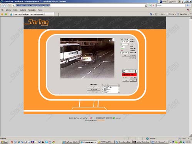Open the Narzędzia menu in menu bar
The width and height of the screenshot is (192, 144).
[x=32, y=10]
